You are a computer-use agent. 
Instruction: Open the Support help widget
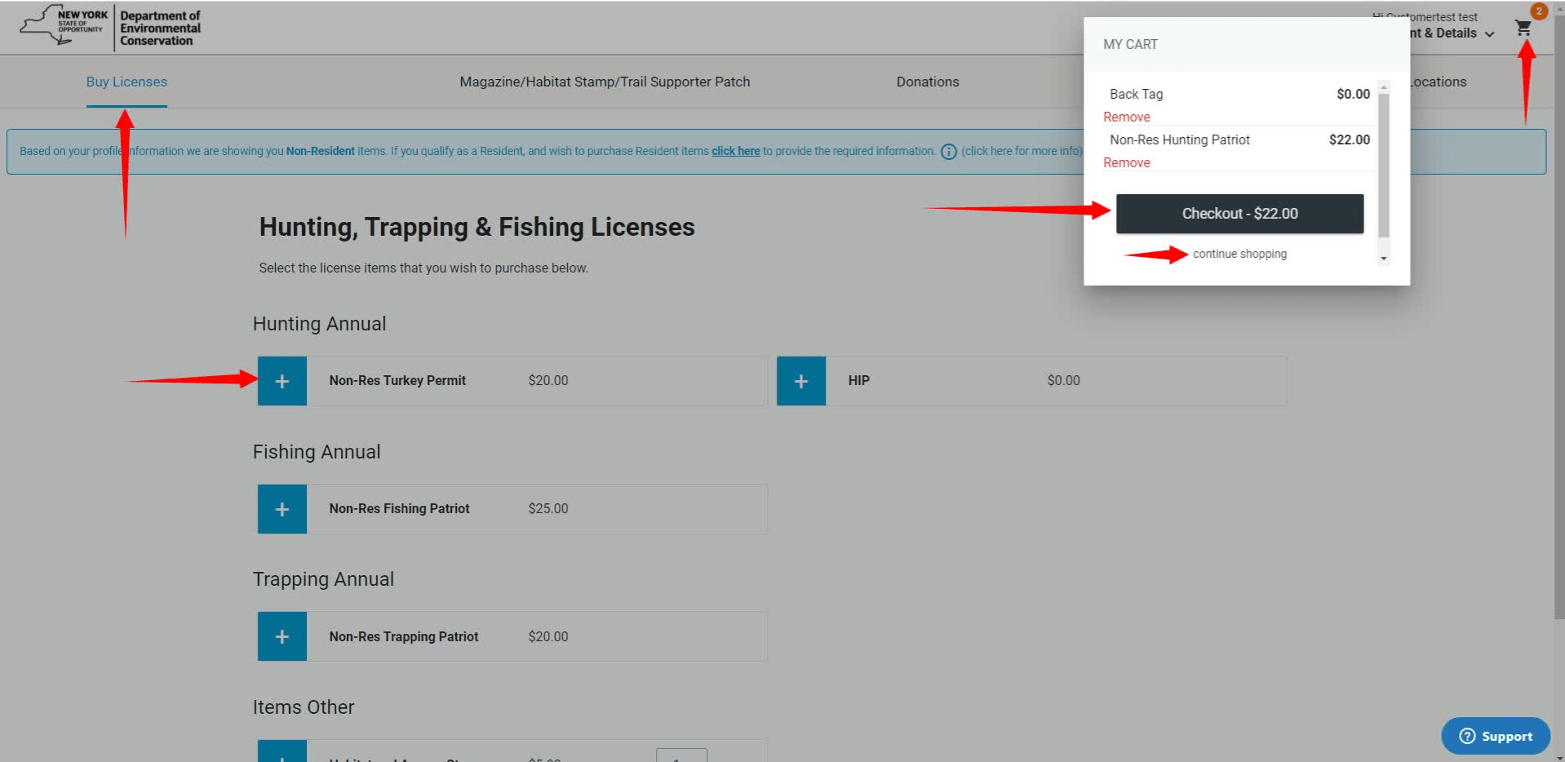pos(1495,735)
